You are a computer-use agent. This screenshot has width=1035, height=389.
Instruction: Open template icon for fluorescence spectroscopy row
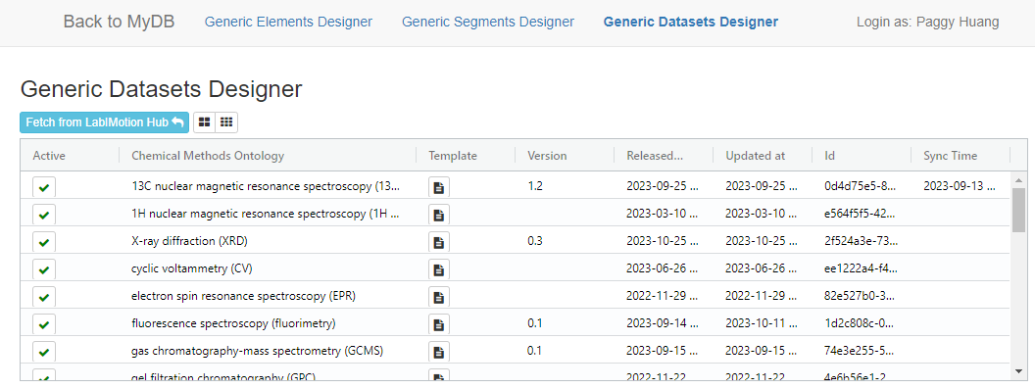(439, 324)
